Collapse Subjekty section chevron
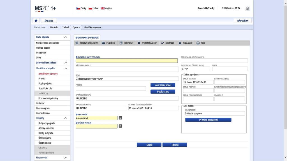This screenshot has width=287, height=161. pyautogui.click(x=66, y=118)
